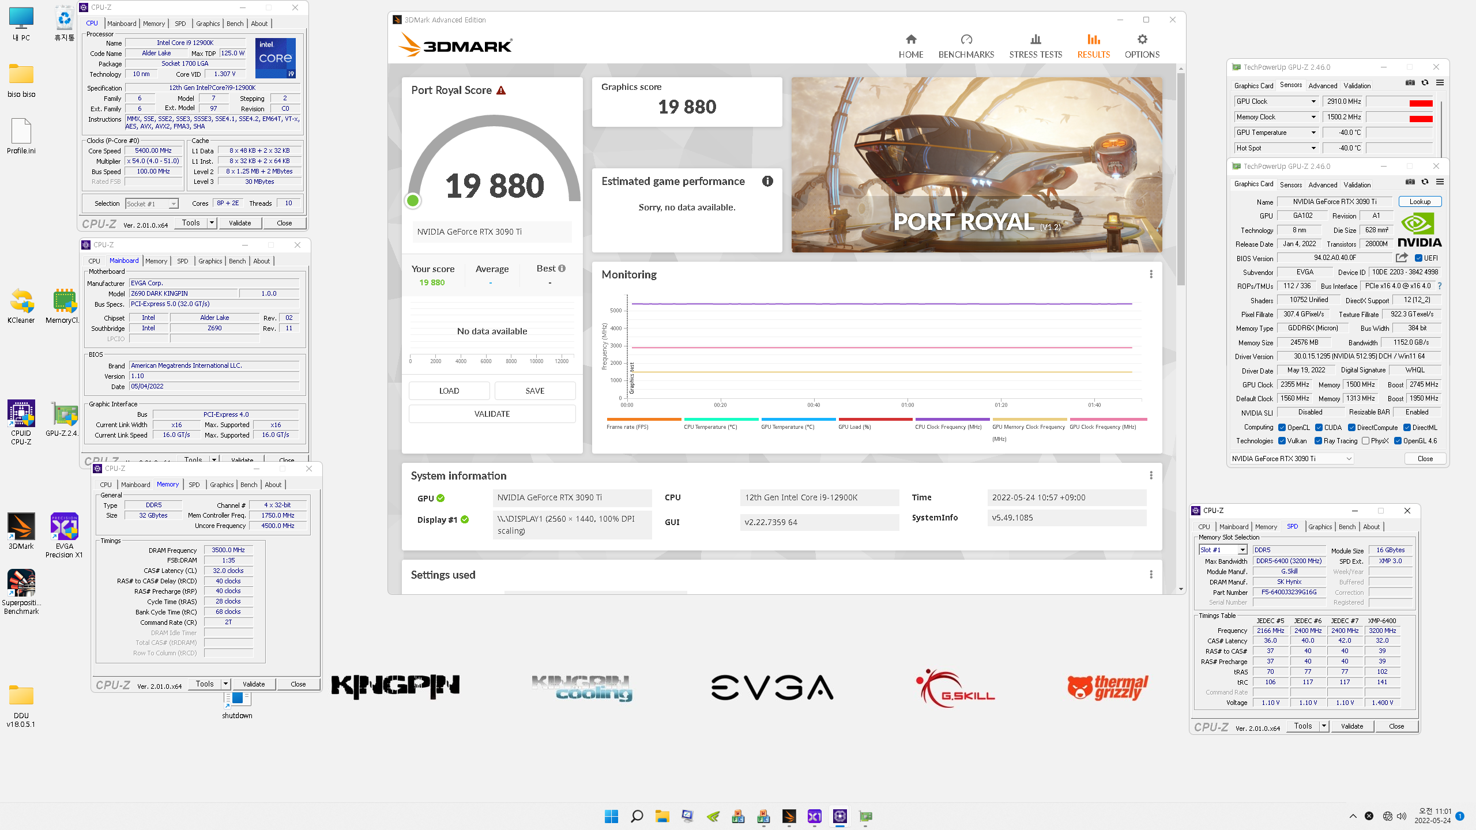Image resolution: width=1476 pixels, height=830 pixels.
Task: Toggle Frame rate (FPS) orange legend
Action: click(643, 424)
